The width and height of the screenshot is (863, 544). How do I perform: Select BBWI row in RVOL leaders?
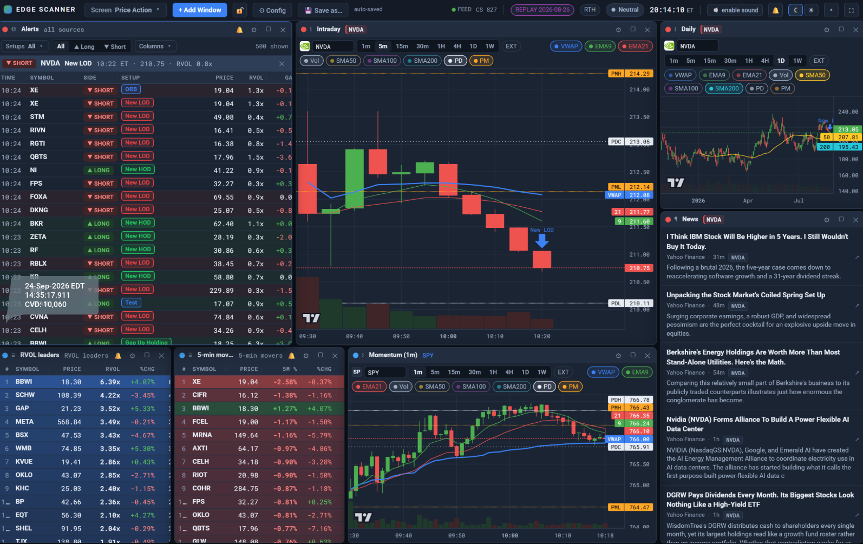[86, 382]
